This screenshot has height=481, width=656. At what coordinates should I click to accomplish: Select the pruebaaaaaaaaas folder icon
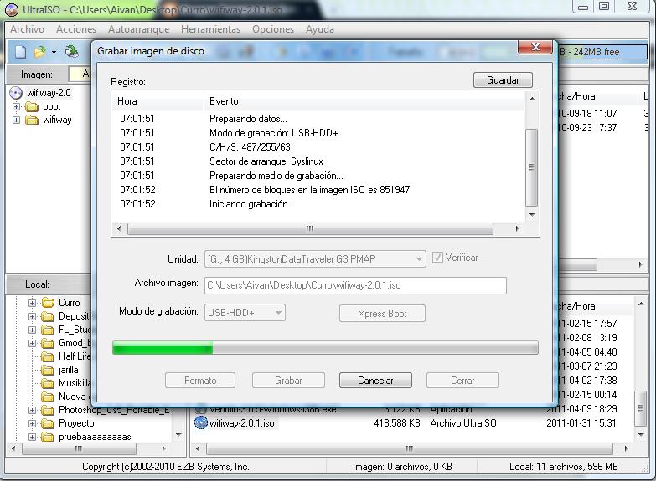tap(48, 438)
